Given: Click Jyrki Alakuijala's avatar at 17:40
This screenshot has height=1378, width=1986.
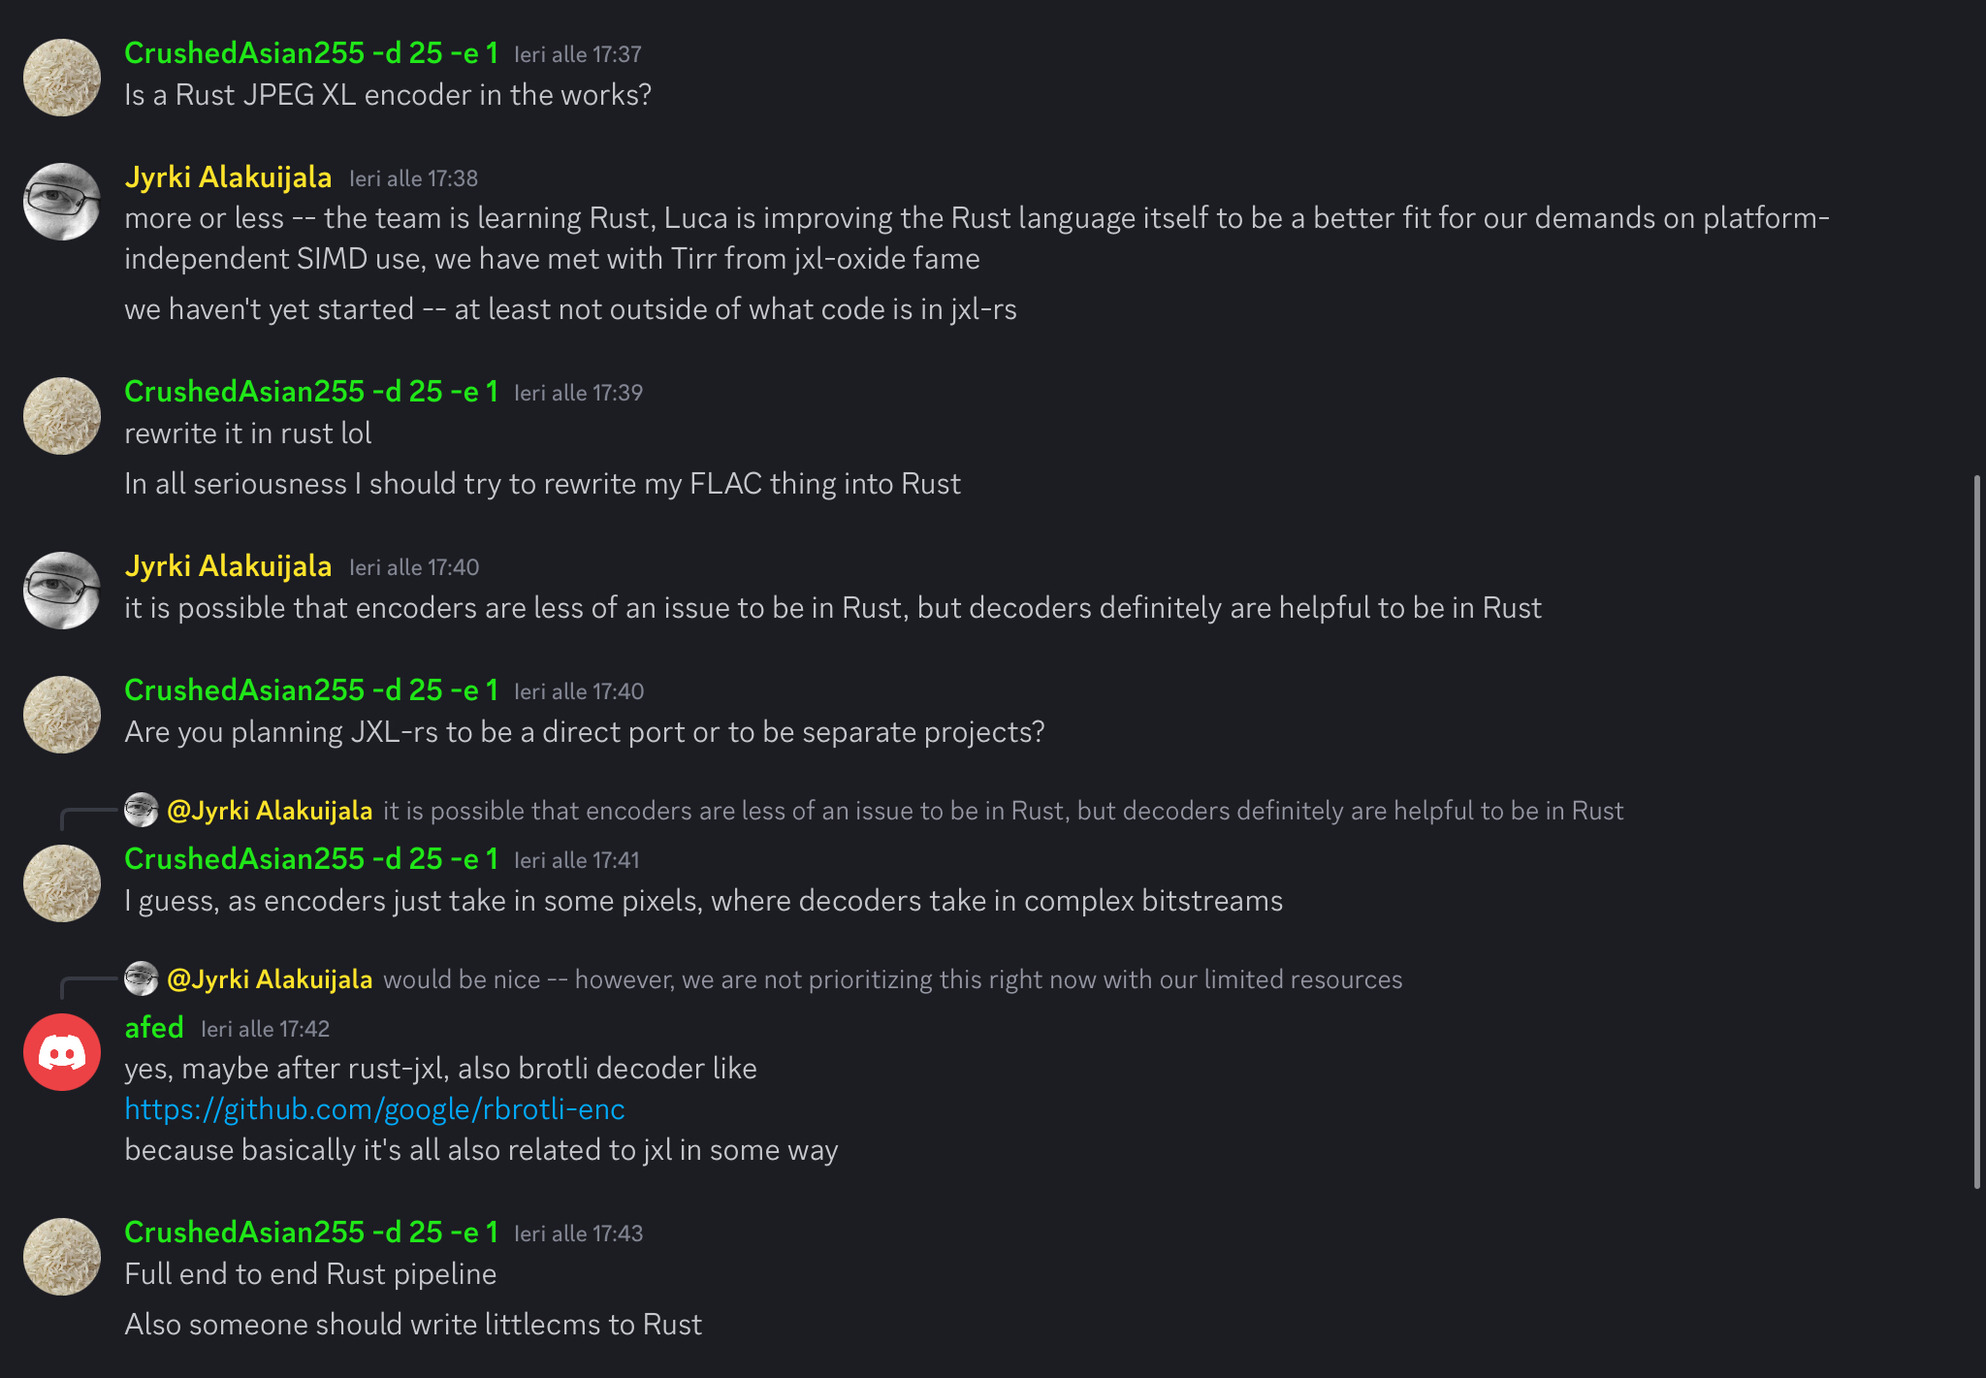Looking at the screenshot, I should pyautogui.click(x=62, y=591).
